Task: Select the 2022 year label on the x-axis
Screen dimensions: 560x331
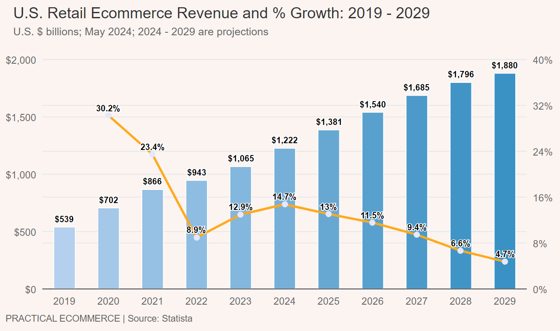Action: [196, 301]
